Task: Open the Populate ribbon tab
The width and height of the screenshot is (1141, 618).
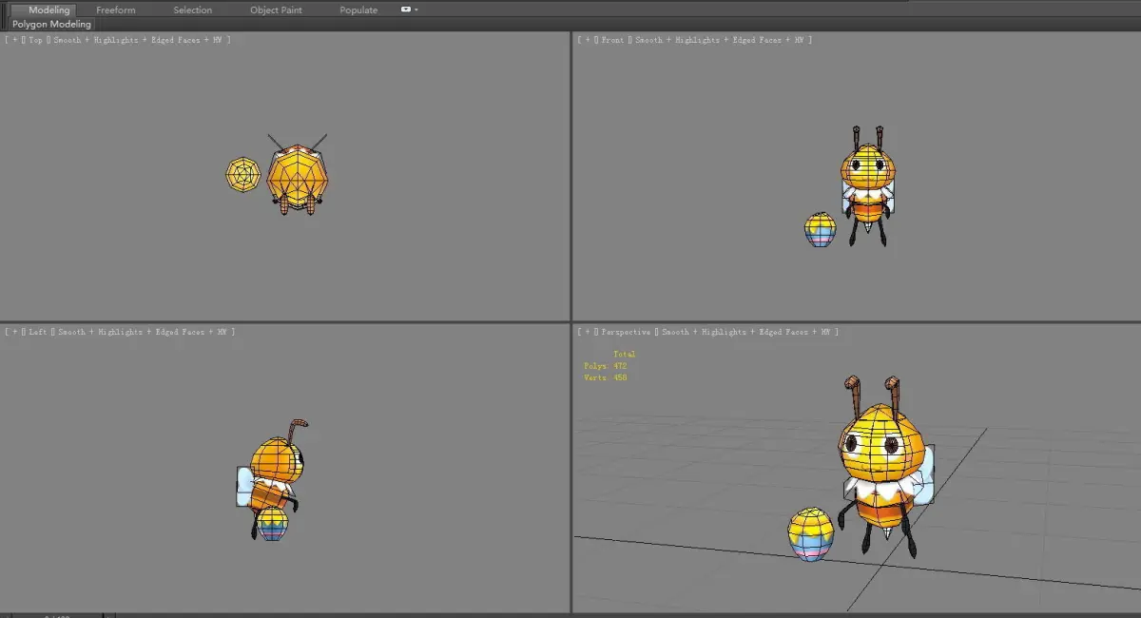Action: click(358, 10)
